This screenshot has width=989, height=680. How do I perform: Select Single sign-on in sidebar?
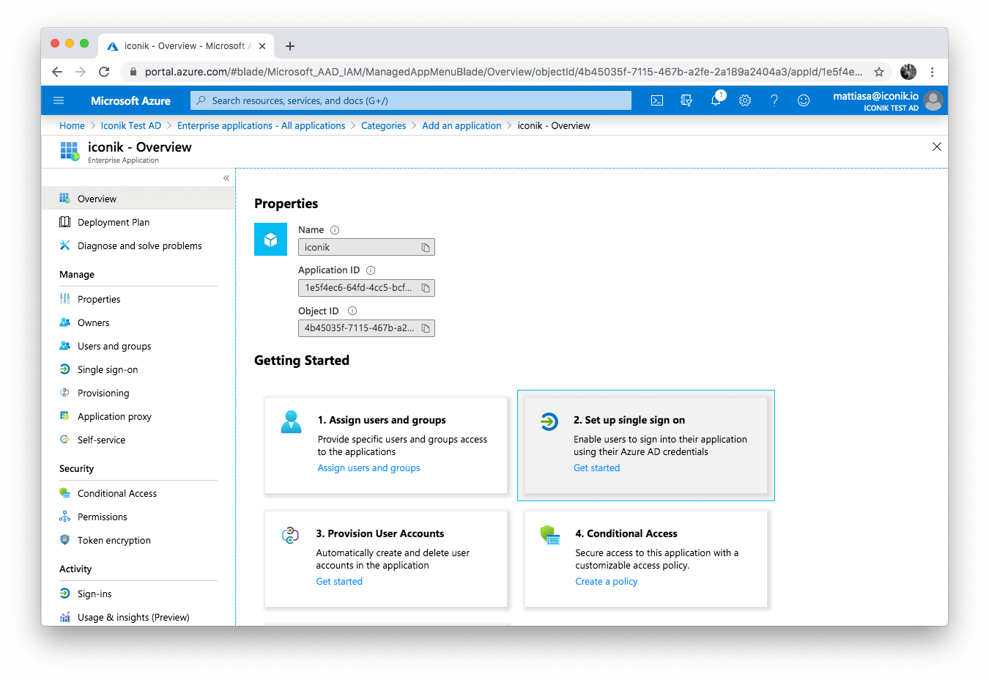(108, 370)
